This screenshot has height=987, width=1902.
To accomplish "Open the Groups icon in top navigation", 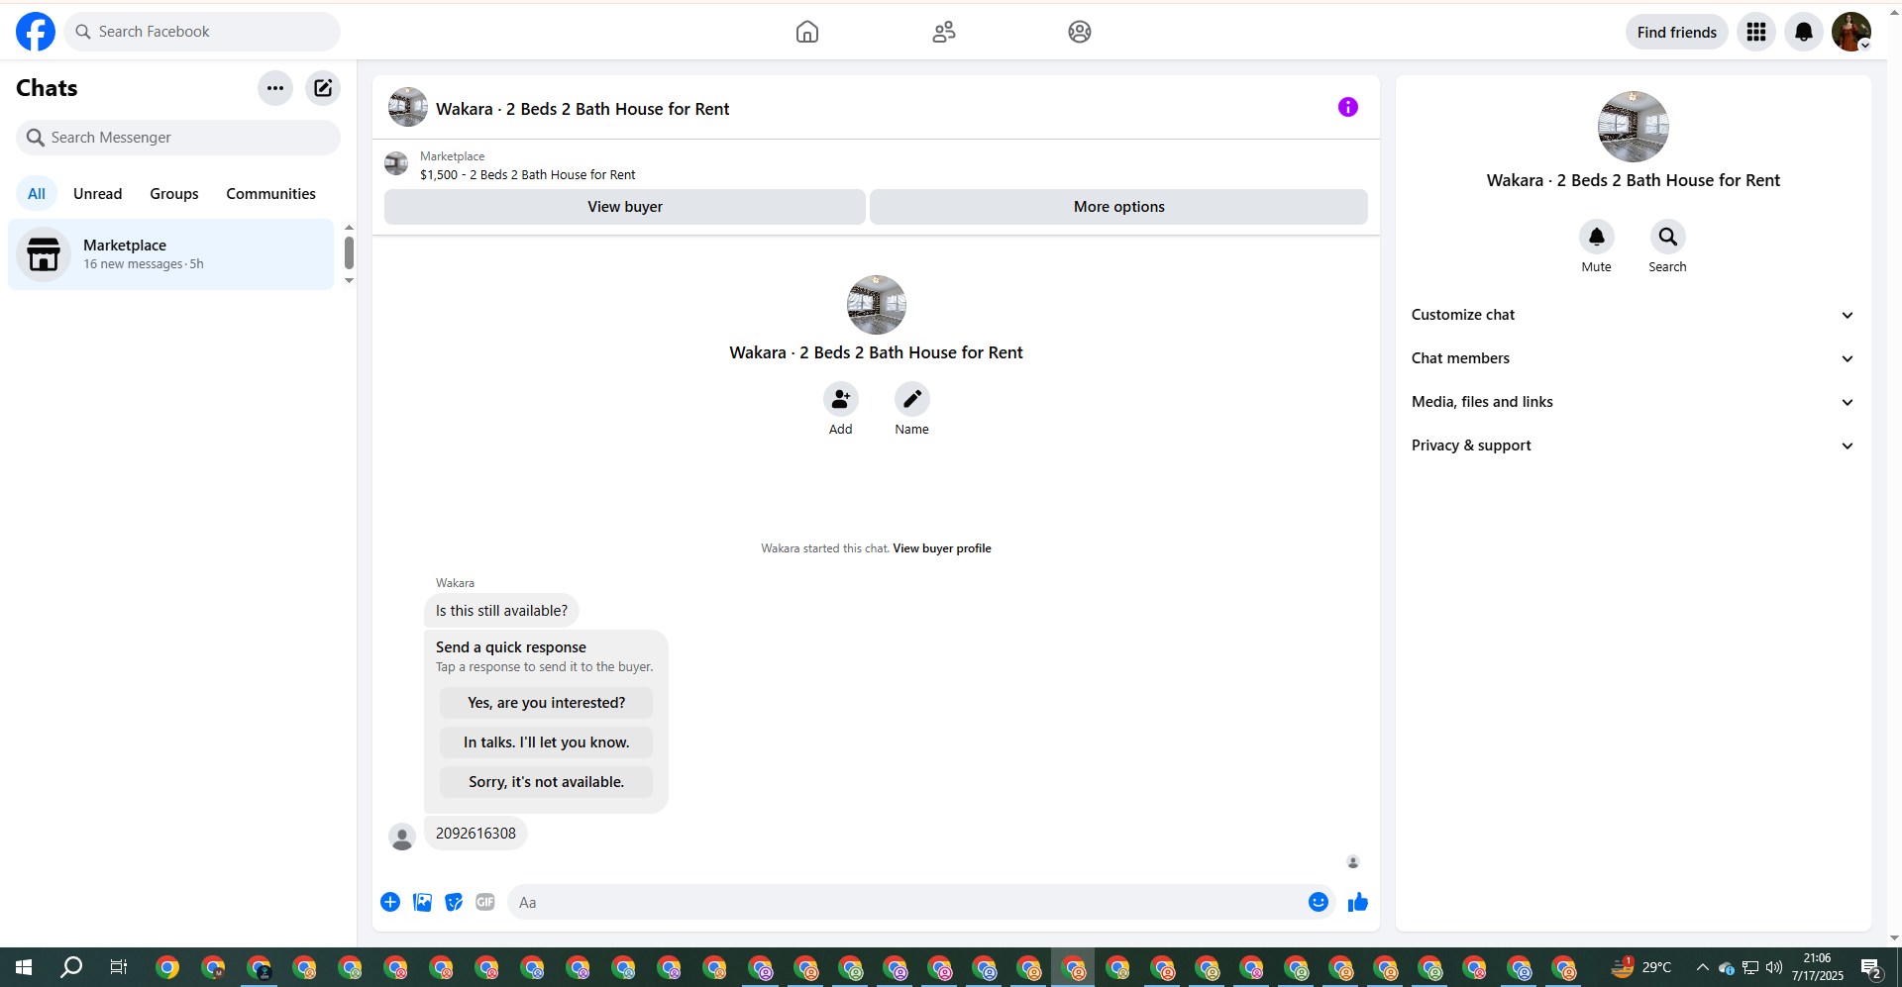I will 1080,32.
